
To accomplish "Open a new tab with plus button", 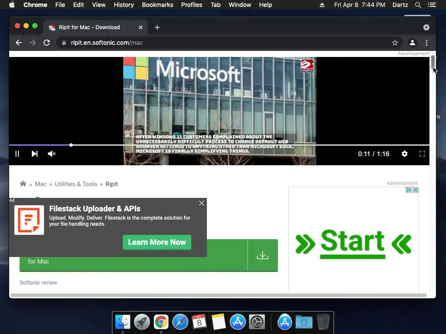I will pyautogui.click(x=157, y=27).
